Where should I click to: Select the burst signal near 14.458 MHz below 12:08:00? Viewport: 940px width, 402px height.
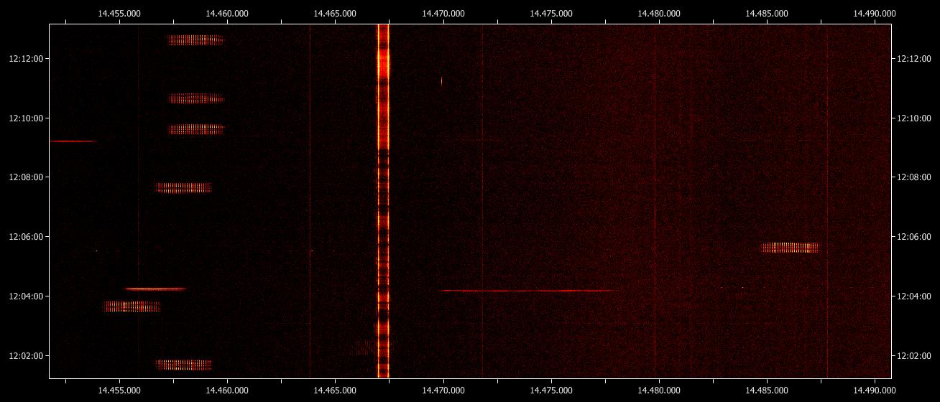[x=184, y=187]
